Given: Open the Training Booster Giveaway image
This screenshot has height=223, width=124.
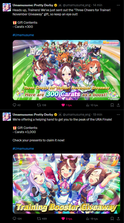Looking at the screenshot, I should pos(66,183).
